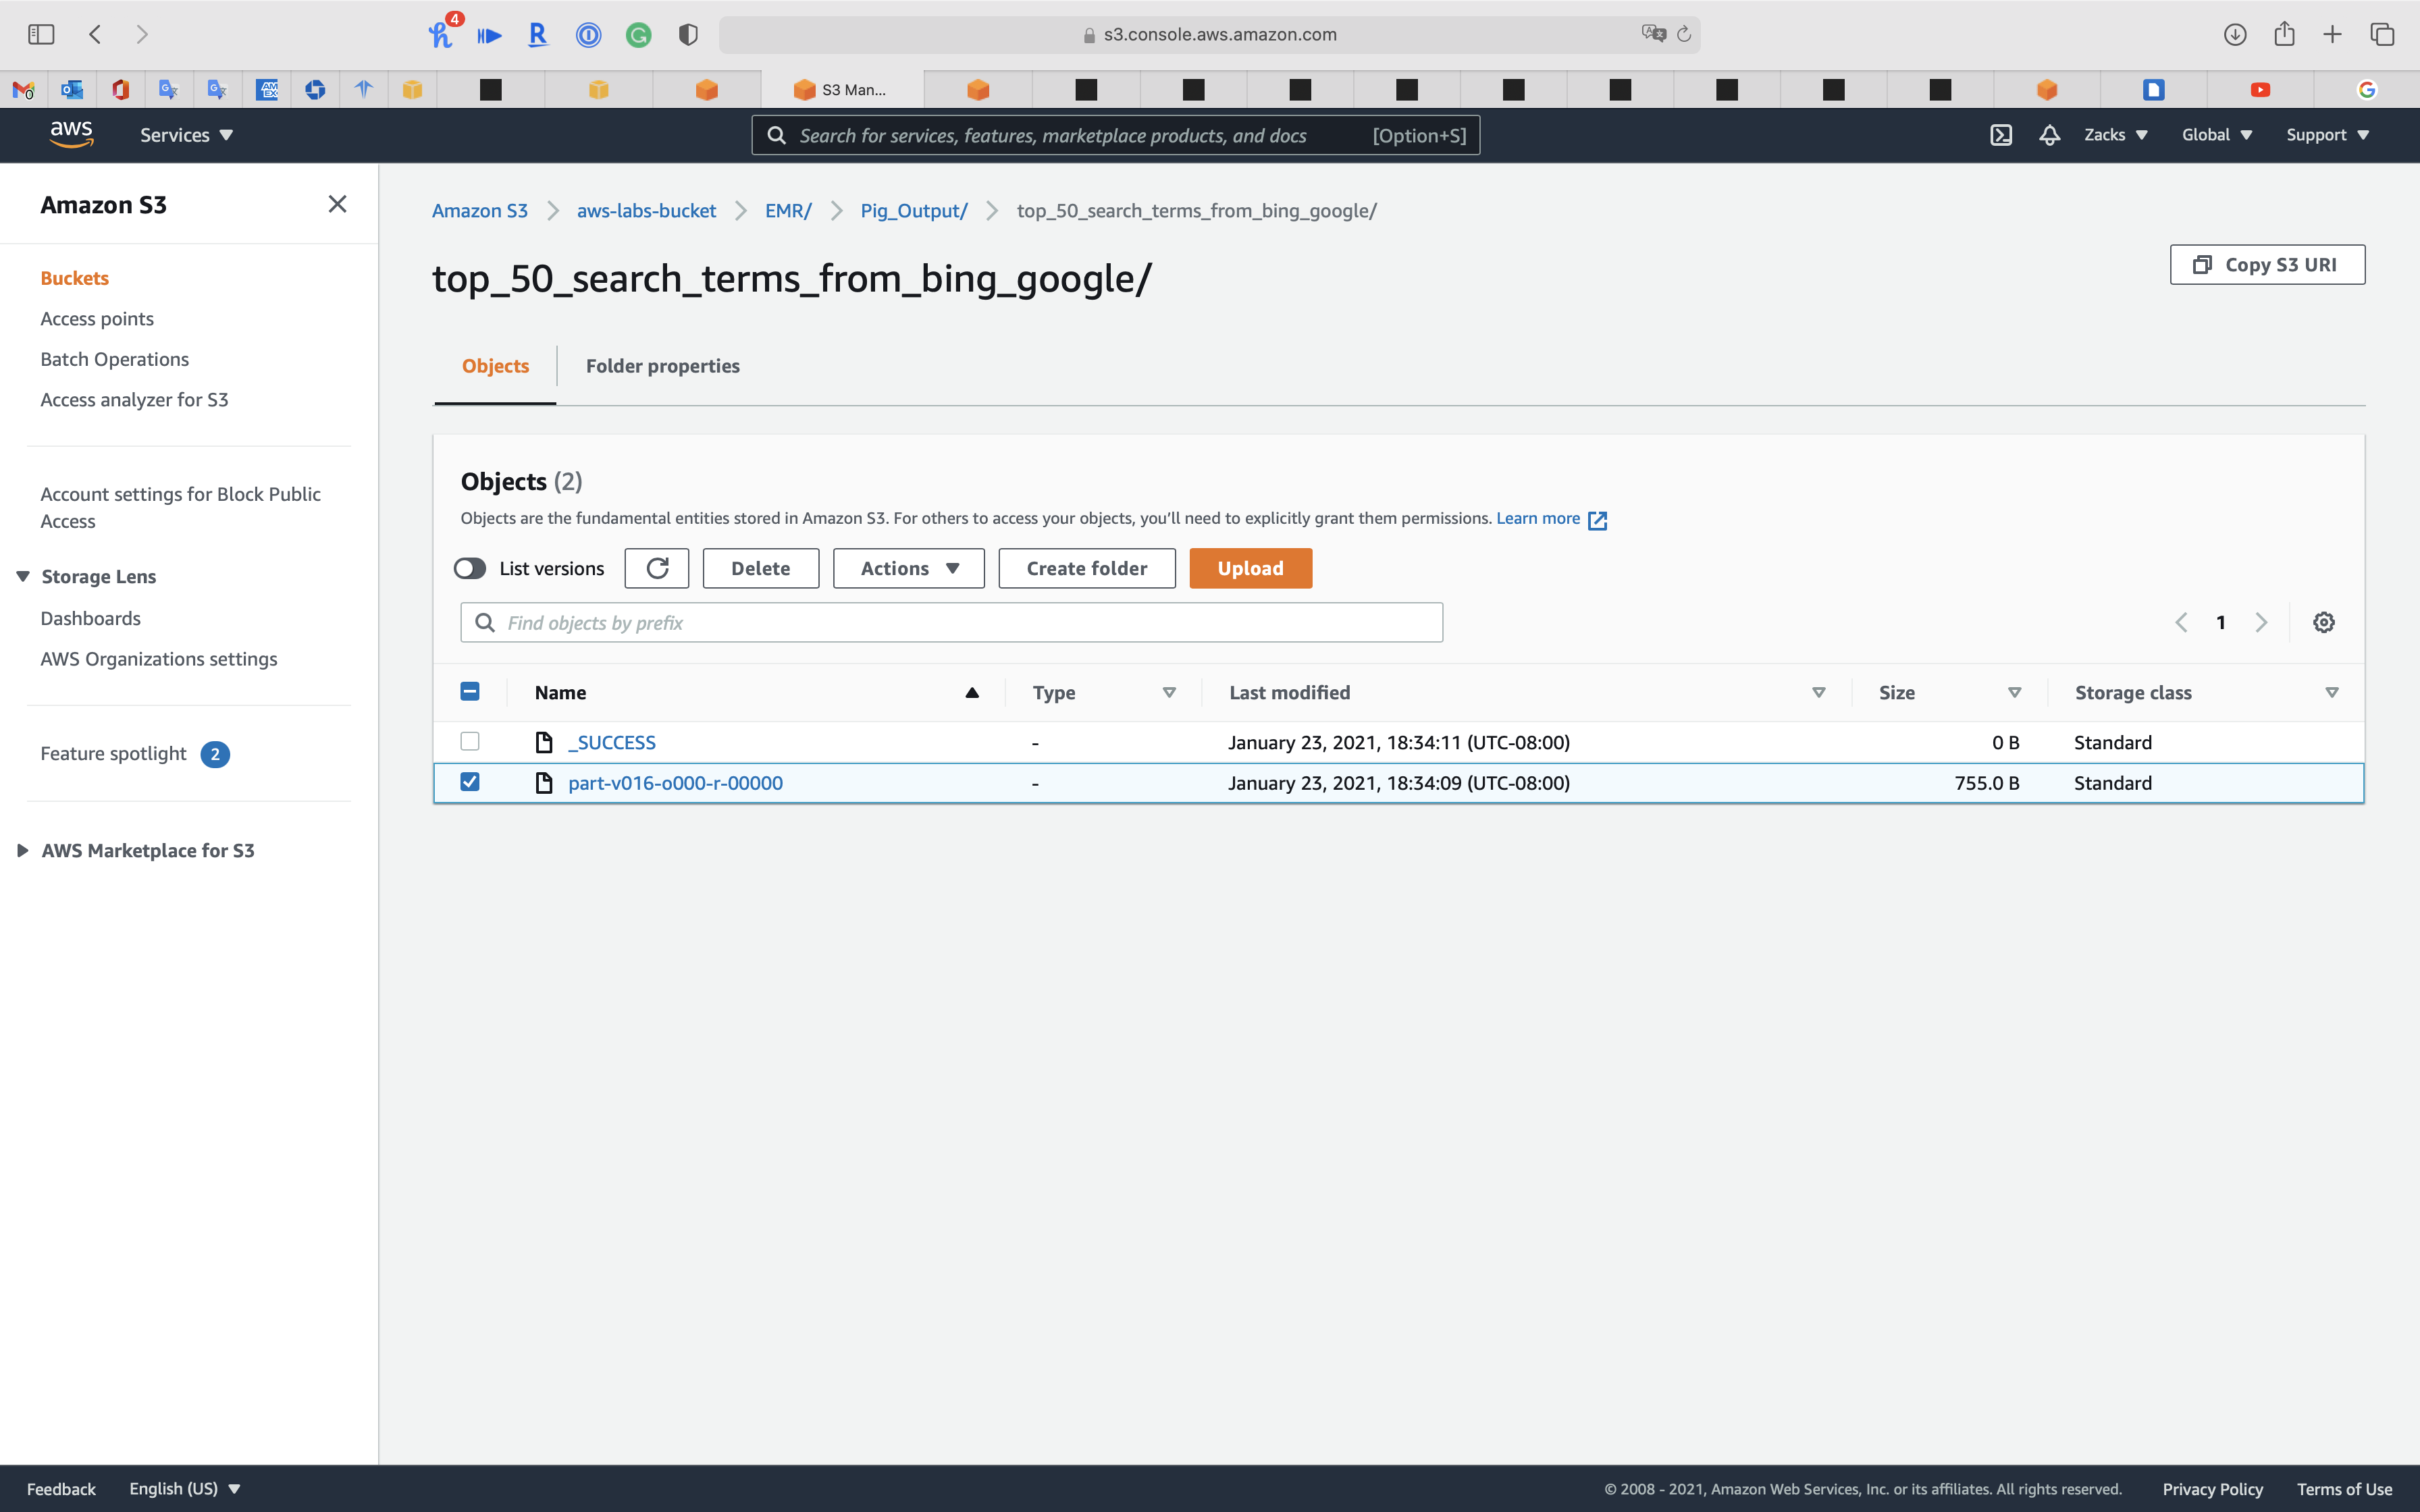This screenshot has height=1512, width=2420.
Task: Click the notifications bell icon
Action: click(x=2049, y=135)
